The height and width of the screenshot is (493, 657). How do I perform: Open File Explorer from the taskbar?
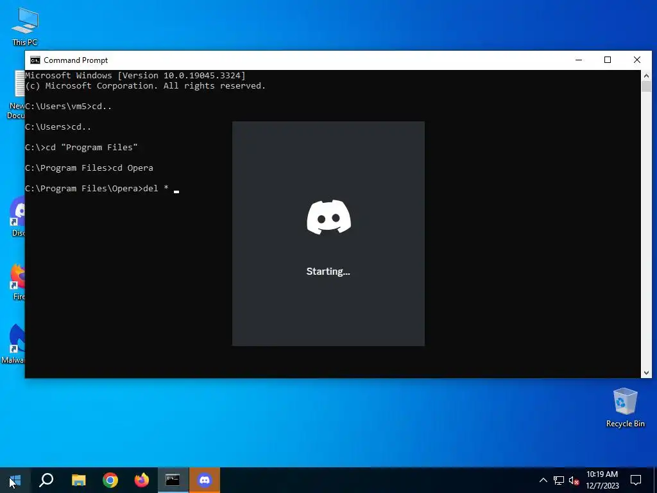tap(78, 480)
